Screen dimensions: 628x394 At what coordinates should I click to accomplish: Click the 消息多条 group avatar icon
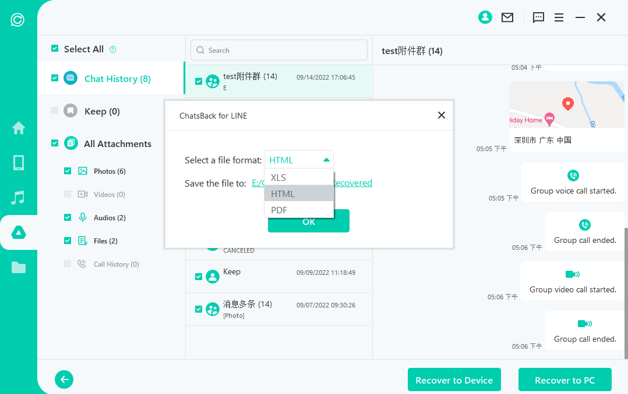[212, 309]
